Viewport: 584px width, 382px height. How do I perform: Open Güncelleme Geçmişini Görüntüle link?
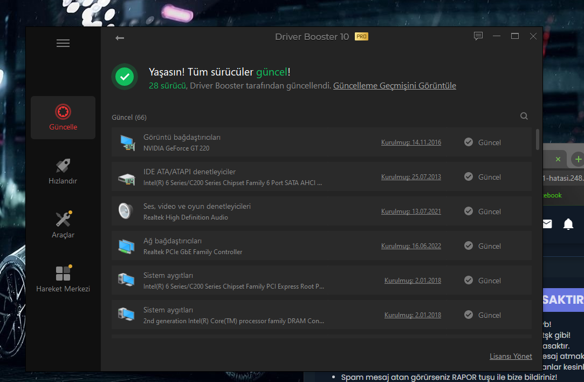click(x=394, y=86)
